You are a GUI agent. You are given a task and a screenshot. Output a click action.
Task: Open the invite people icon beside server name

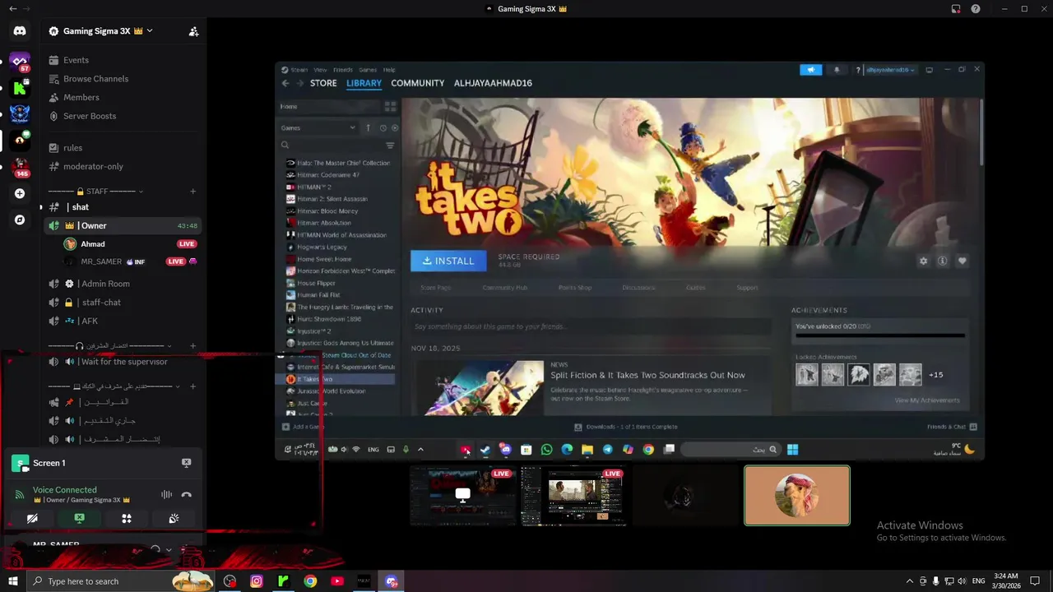[x=193, y=31]
